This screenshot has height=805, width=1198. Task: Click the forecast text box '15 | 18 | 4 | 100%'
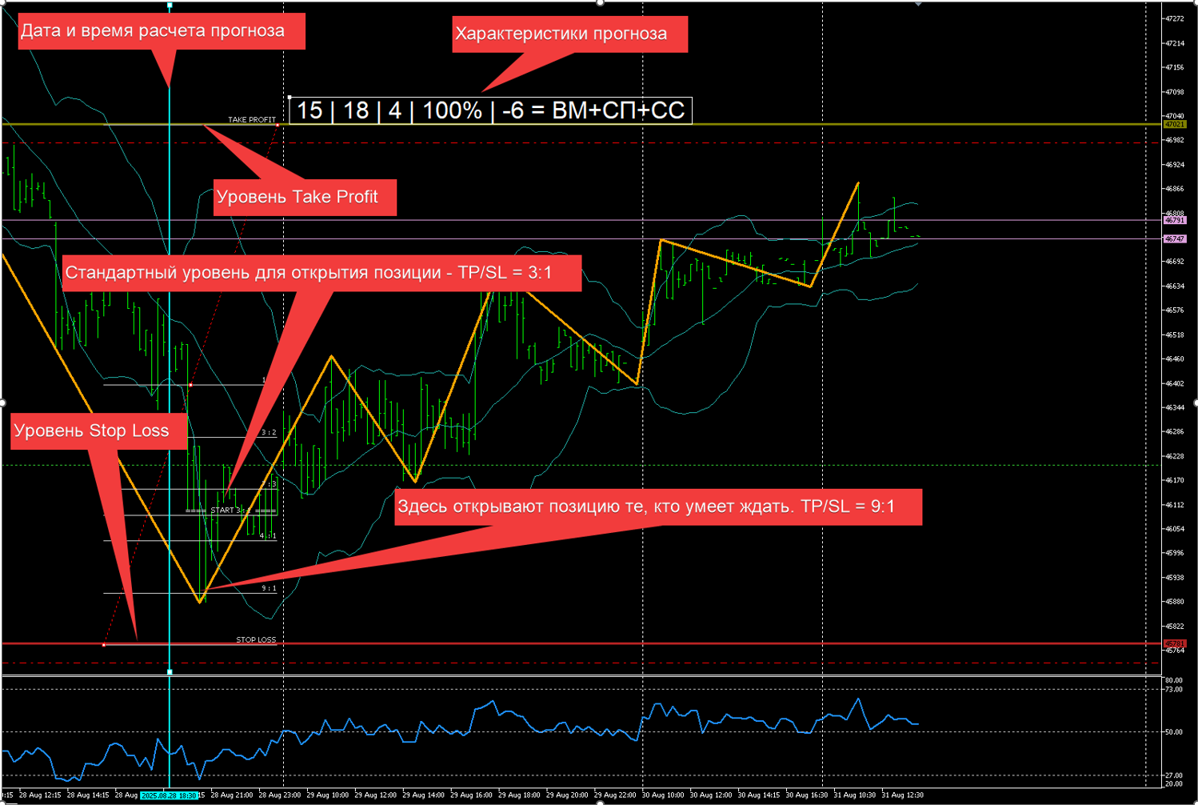[490, 110]
